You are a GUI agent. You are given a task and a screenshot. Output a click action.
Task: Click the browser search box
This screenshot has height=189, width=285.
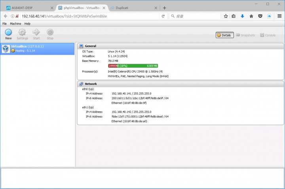point(195,16)
